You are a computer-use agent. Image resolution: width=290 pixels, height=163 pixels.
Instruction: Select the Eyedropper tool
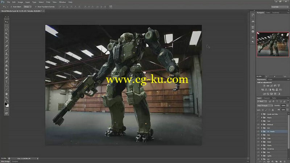coord(7,42)
